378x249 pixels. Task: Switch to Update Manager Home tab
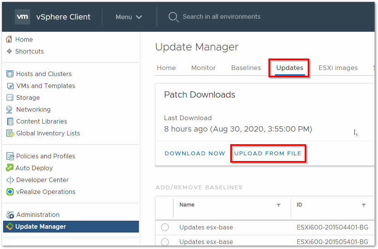pyautogui.click(x=166, y=68)
